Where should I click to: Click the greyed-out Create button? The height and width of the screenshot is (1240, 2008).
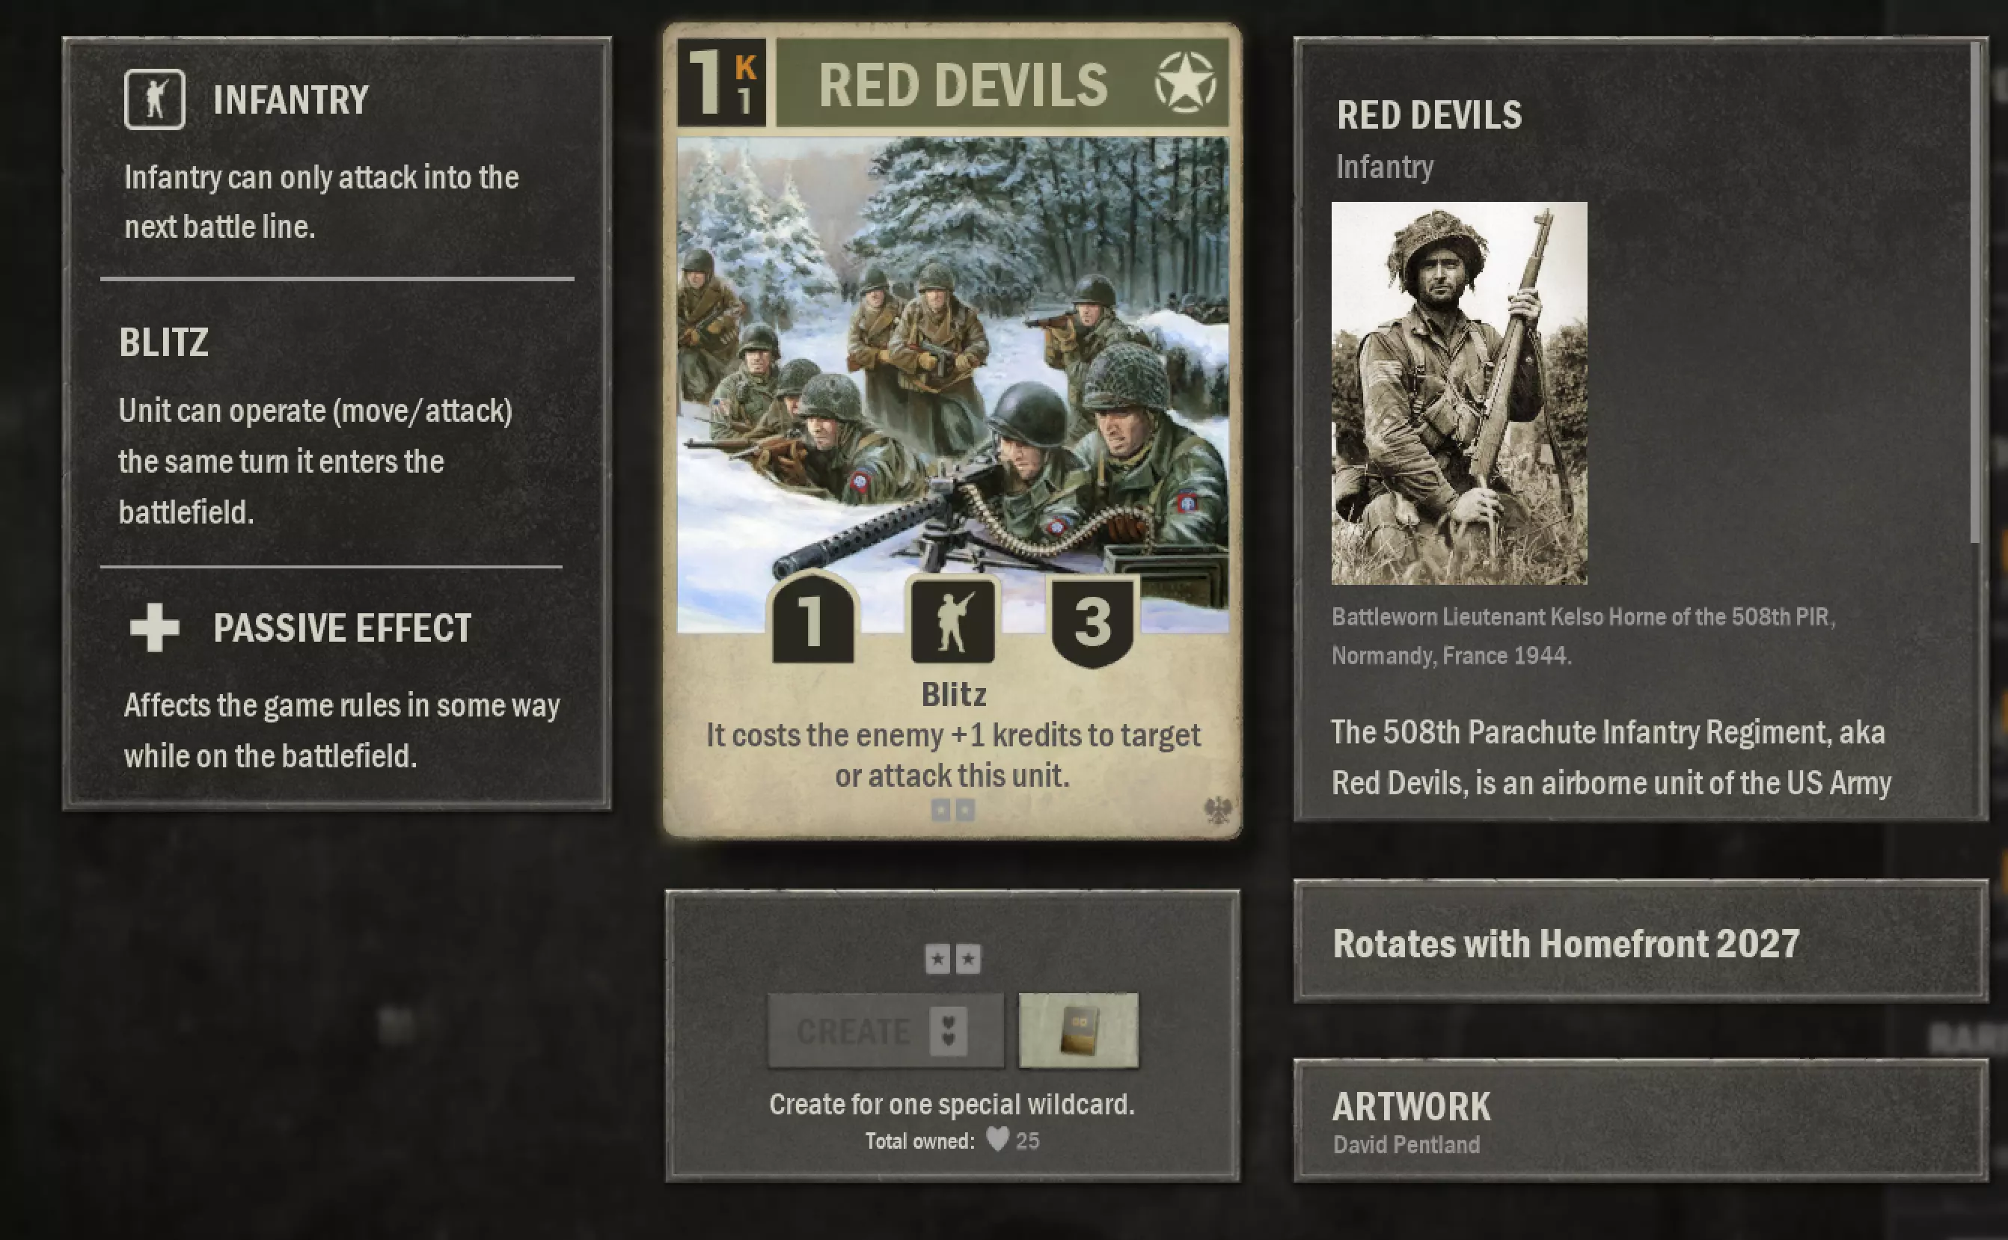click(x=885, y=1031)
